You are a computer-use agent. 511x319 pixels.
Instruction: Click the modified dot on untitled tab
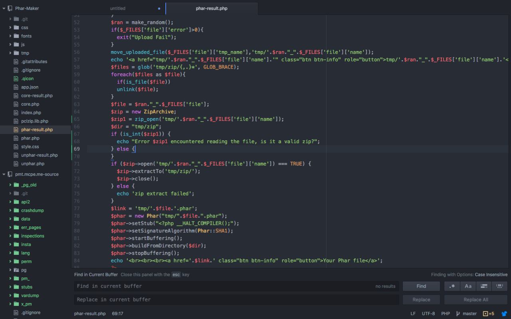[x=159, y=8]
